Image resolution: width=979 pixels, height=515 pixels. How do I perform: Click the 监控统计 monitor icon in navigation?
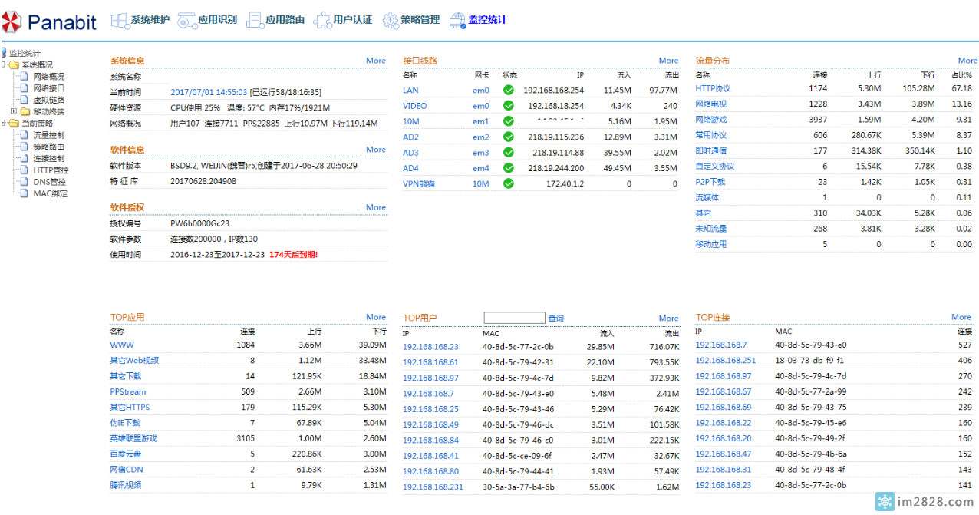[x=457, y=21]
